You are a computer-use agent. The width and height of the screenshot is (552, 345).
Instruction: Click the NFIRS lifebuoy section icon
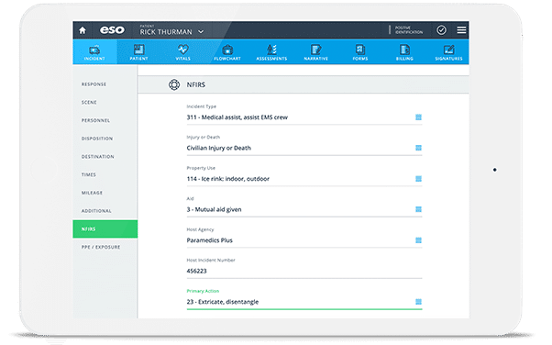(174, 85)
